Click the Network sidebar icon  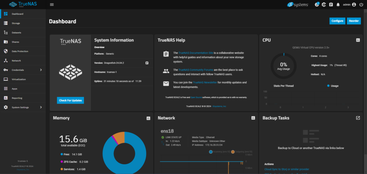[6, 60]
